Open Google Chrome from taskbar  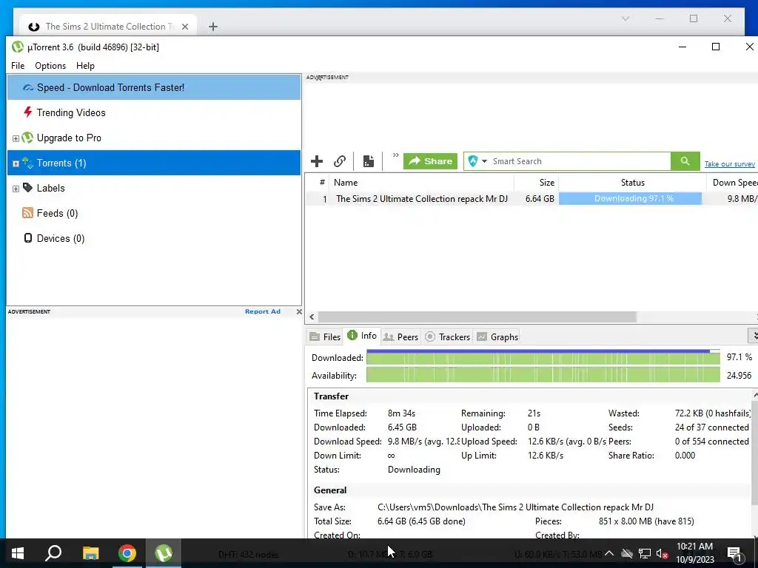tap(127, 553)
